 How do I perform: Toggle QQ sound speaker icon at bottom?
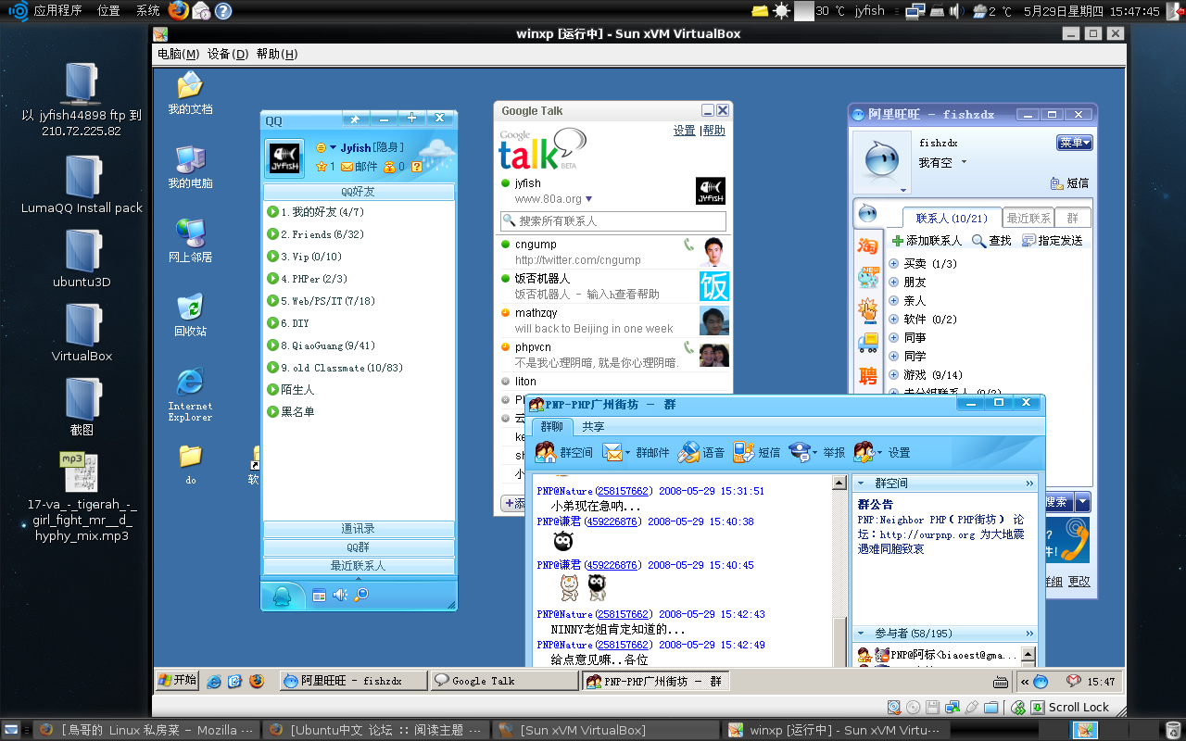pos(340,596)
